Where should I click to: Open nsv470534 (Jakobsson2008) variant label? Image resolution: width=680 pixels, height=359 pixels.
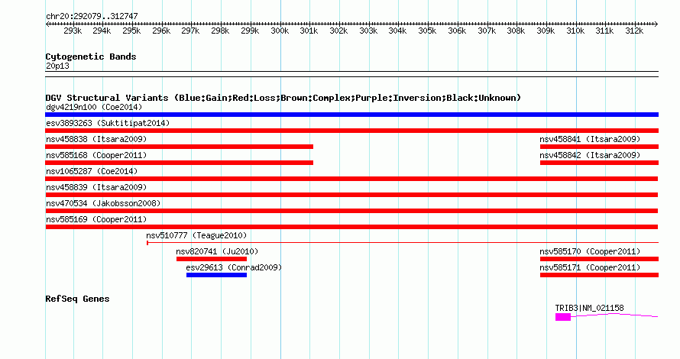click(103, 203)
